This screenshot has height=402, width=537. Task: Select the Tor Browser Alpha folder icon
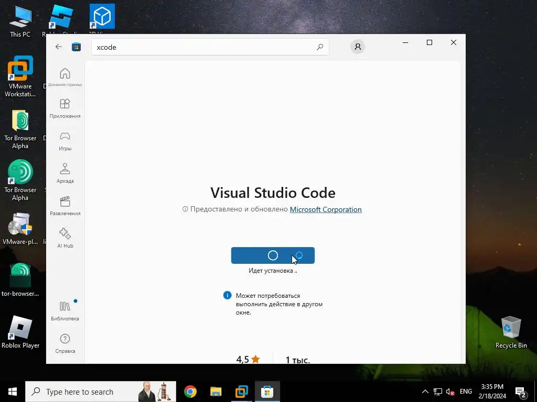(20, 129)
